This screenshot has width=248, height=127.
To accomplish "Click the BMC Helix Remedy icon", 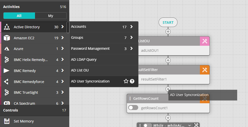I will click(x=7, y=60).
